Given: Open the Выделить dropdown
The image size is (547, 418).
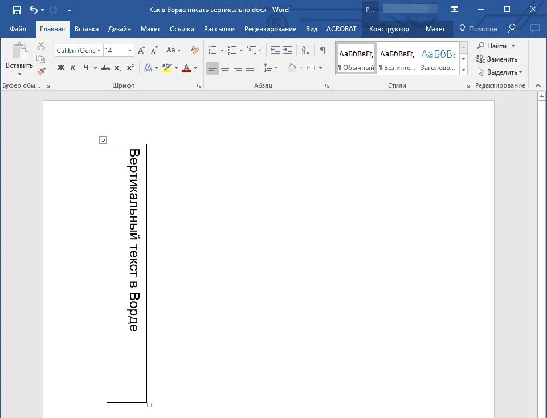Looking at the screenshot, I should (x=500, y=72).
